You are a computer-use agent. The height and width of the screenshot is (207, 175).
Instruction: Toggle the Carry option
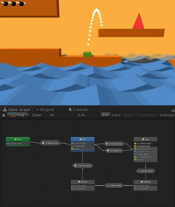coord(116,115)
